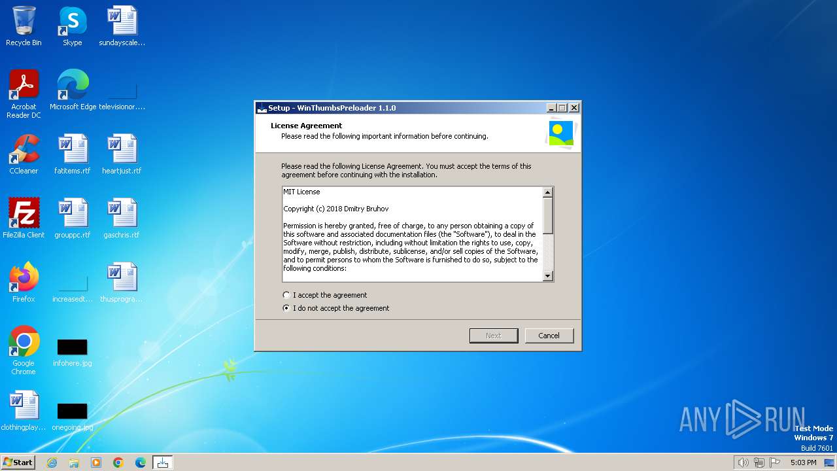Open the Start menu

pyautogui.click(x=18, y=462)
